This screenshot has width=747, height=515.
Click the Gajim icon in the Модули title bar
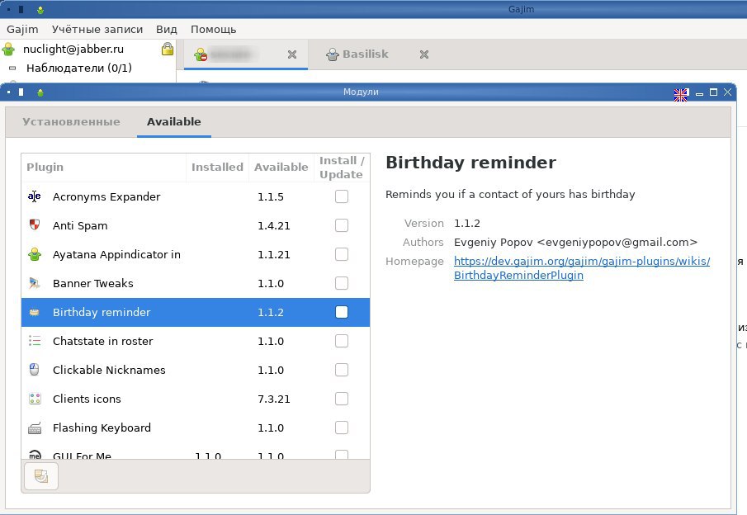coord(40,92)
